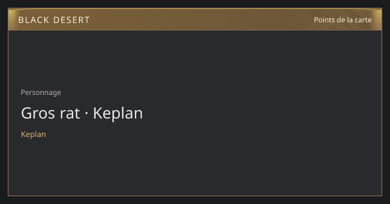The height and width of the screenshot is (204, 390).
Task: Click the Gros rat · Keplan heading
Action: (x=82, y=113)
